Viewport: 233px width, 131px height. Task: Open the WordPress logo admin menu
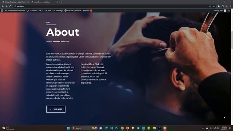point(2,11)
